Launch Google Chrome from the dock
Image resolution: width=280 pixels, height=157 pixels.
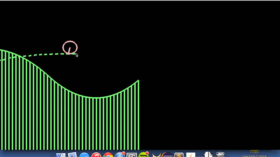(x=108, y=155)
